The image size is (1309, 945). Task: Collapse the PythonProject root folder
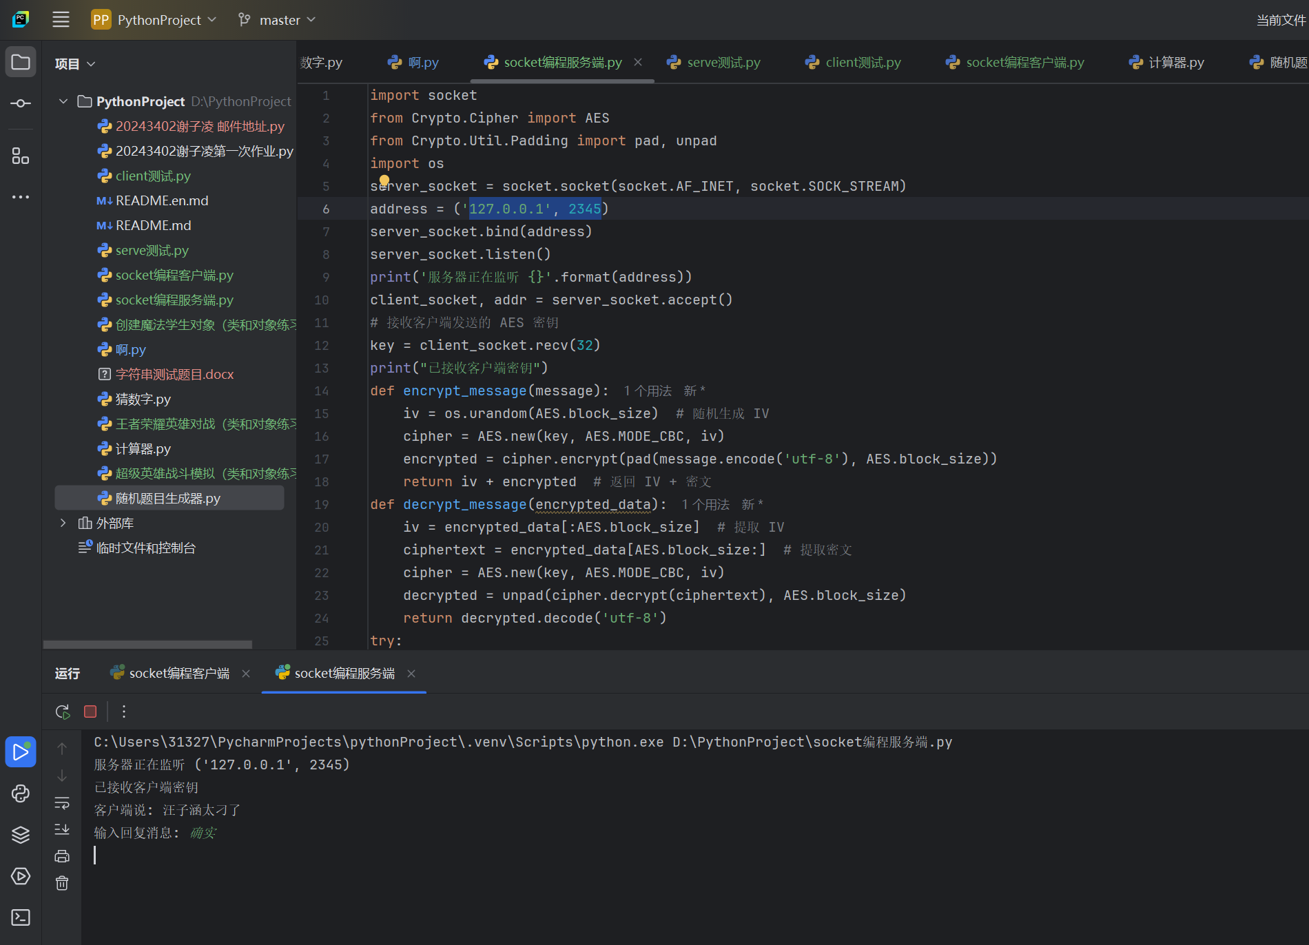pyautogui.click(x=63, y=101)
